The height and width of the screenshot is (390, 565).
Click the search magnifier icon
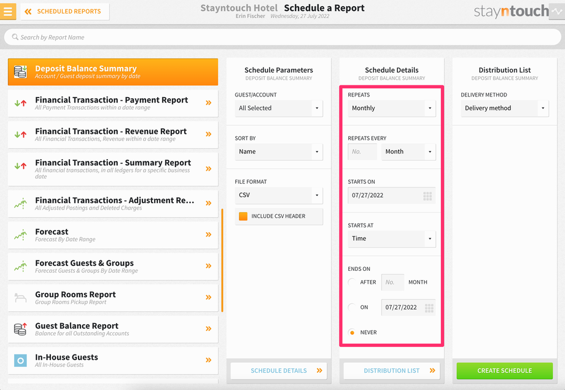15,37
